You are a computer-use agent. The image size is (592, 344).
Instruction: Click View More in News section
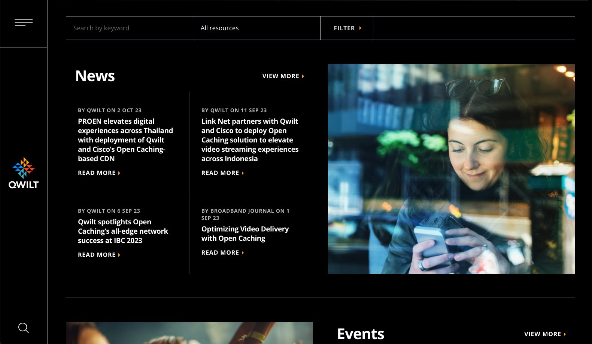pos(283,76)
